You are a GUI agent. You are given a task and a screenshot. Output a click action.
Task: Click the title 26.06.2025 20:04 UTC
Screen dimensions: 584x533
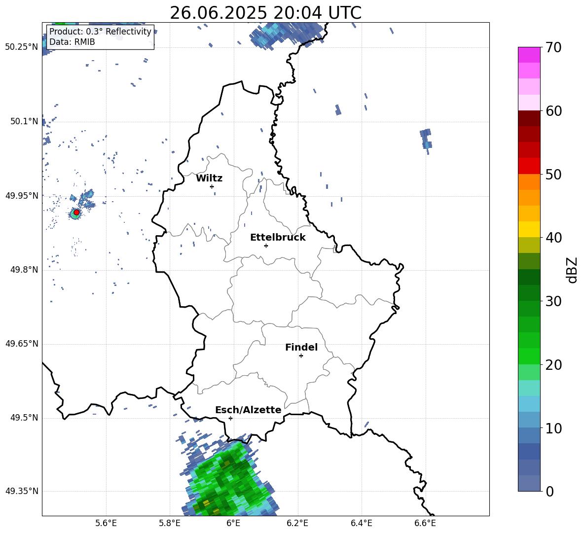pyautogui.click(x=265, y=13)
